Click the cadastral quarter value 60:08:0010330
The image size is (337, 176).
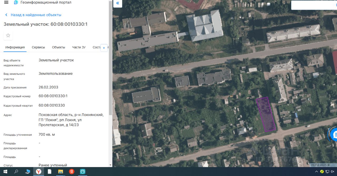coord(52,105)
